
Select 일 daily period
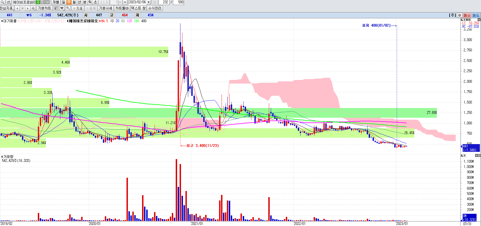63,2
